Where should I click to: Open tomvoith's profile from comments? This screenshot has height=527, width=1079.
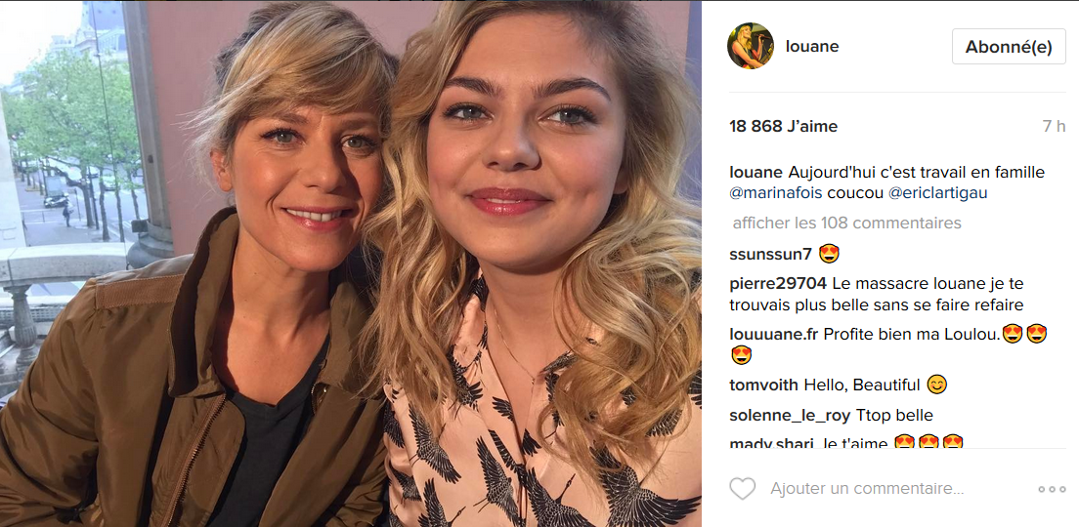pos(763,385)
